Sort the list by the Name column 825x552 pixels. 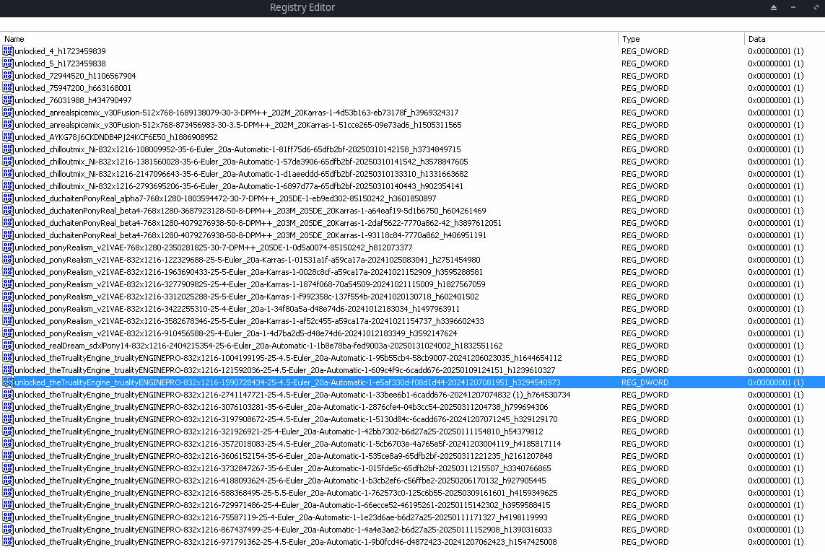(x=309, y=39)
